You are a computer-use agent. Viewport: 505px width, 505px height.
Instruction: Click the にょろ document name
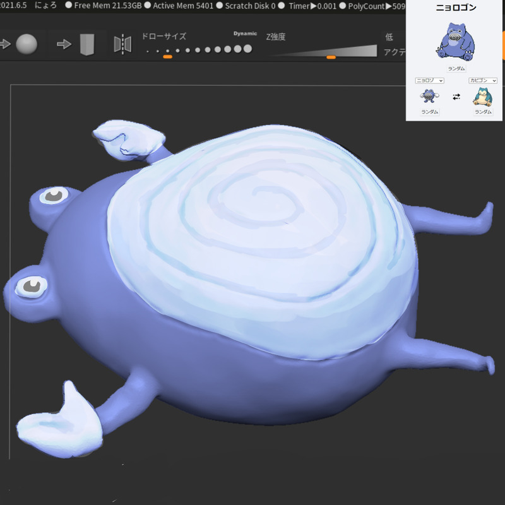click(45, 5)
